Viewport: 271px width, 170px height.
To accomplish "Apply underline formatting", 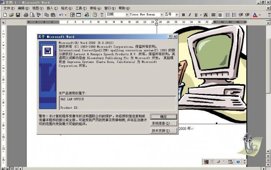I will [x=196, y=15].
